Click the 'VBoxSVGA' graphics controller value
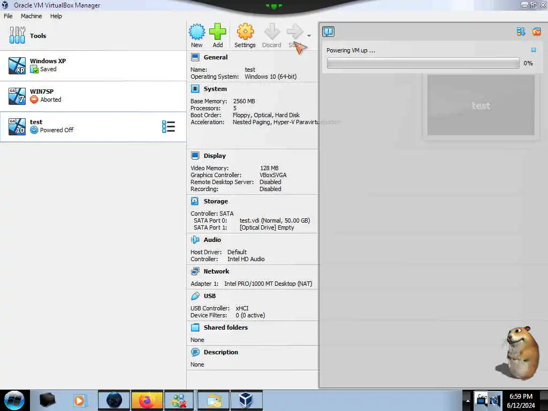The width and height of the screenshot is (548, 411). tap(273, 175)
